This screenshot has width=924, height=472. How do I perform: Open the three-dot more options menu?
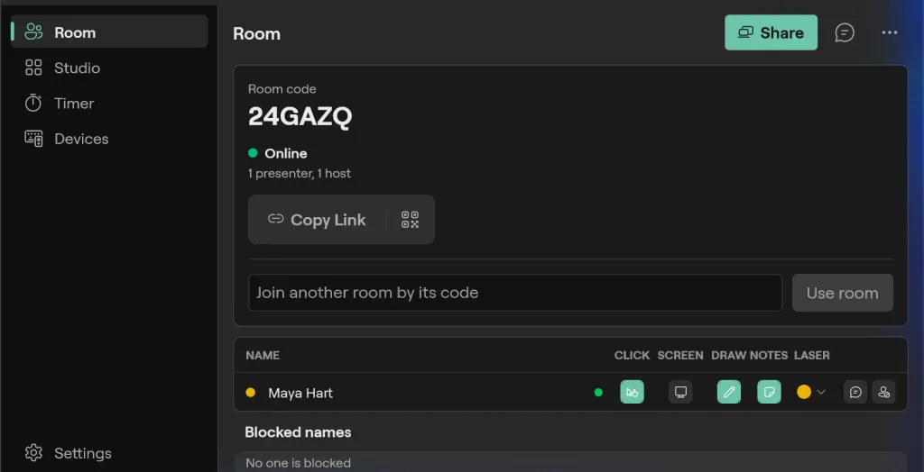(889, 32)
